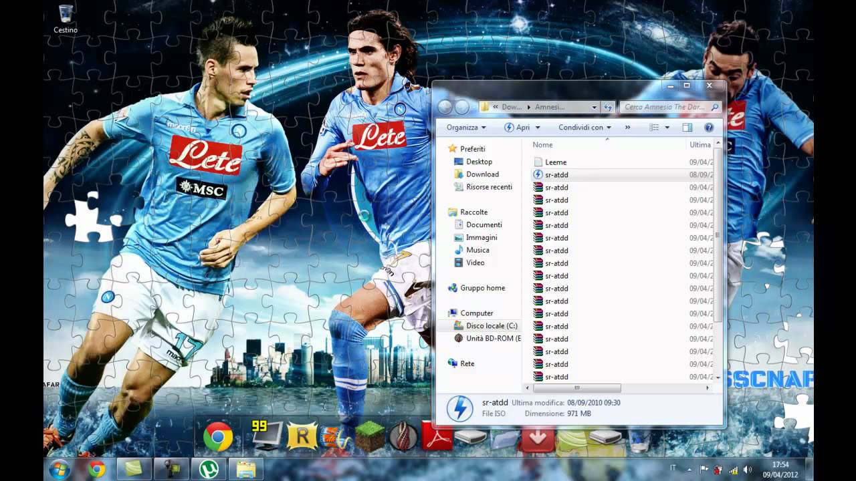Open the red download arrow dock icon
This screenshot has width=856, height=481.
pyautogui.click(x=538, y=440)
